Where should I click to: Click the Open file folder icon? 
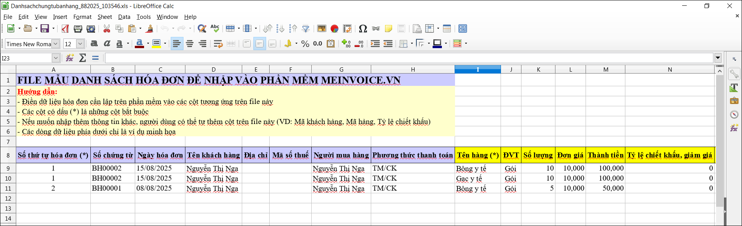(27, 28)
